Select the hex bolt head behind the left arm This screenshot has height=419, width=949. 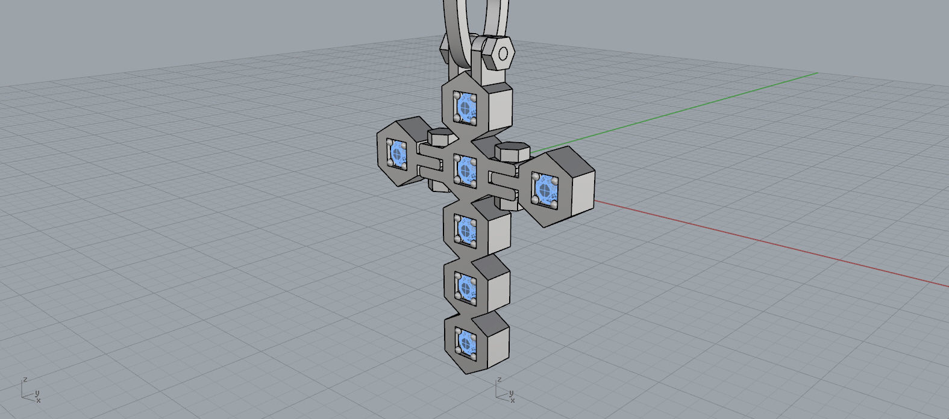pos(442,138)
